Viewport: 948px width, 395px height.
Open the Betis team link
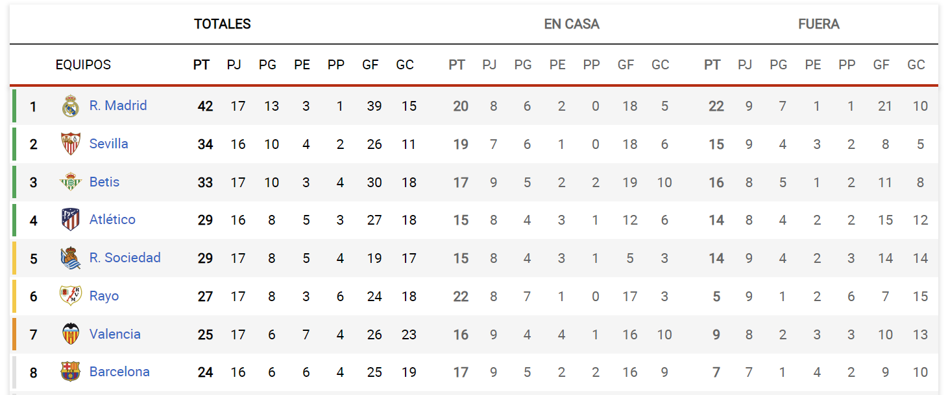coord(104,182)
